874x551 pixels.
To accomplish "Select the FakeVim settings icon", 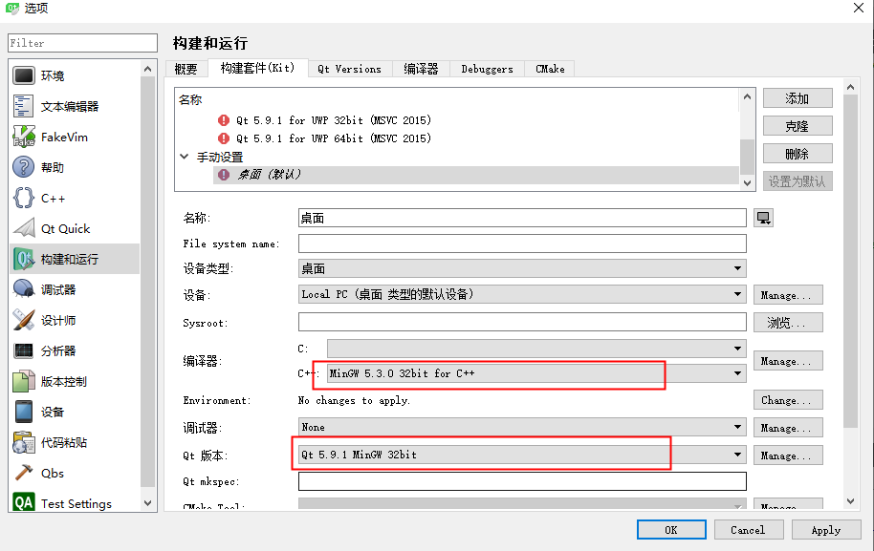I will point(24,137).
